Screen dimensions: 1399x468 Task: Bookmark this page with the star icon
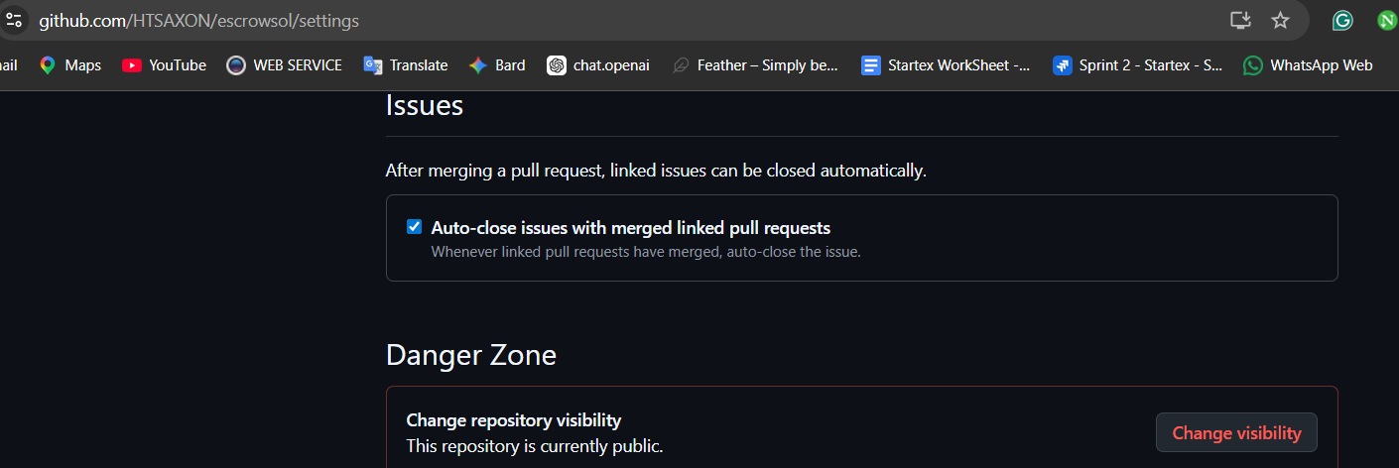[1280, 20]
